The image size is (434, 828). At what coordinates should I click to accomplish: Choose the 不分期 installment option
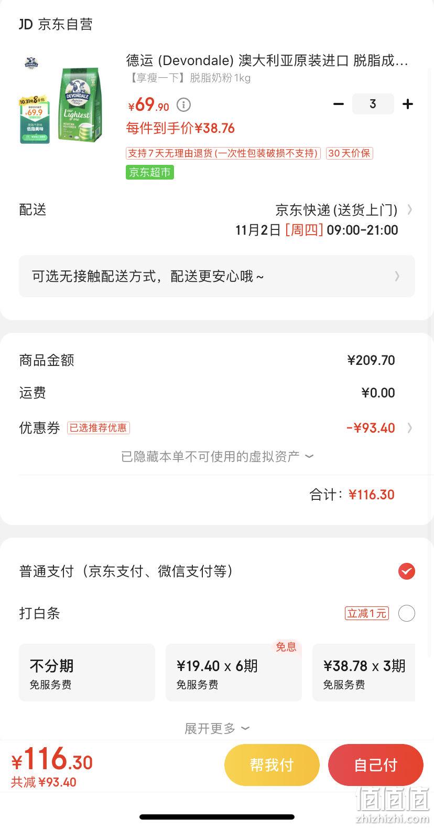click(x=87, y=673)
